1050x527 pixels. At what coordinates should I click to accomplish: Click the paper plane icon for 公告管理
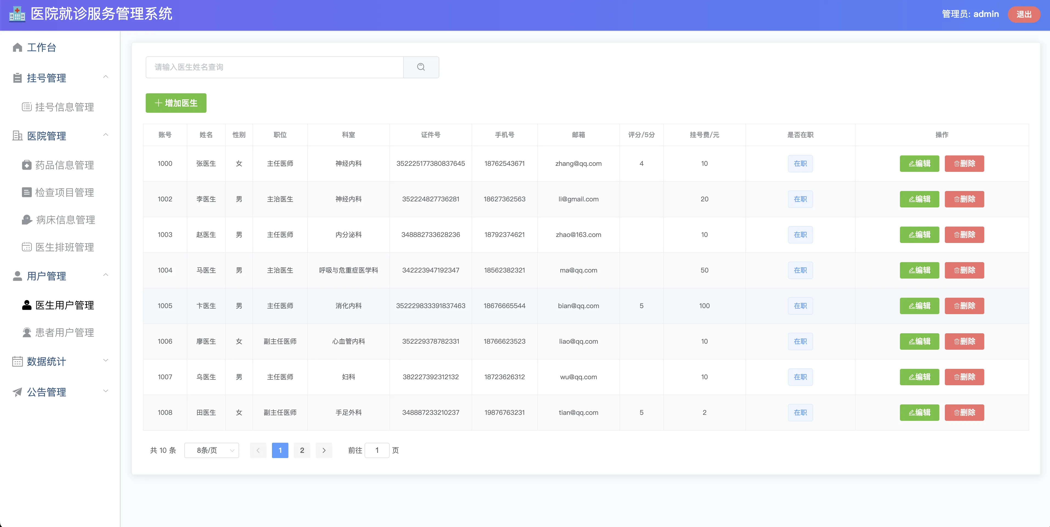pyautogui.click(x=17, y=392)
